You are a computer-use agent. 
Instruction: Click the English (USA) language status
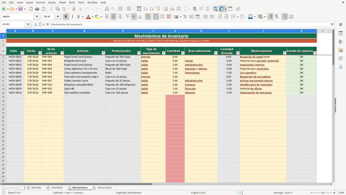198,193
